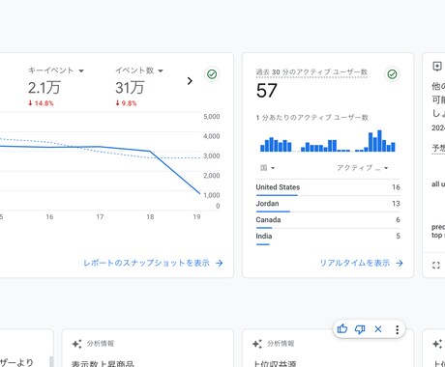The height and width of the screenshot is (367, 445).
Task: Click the 14.8% decrease indicator
Action: tap(41, 103)
